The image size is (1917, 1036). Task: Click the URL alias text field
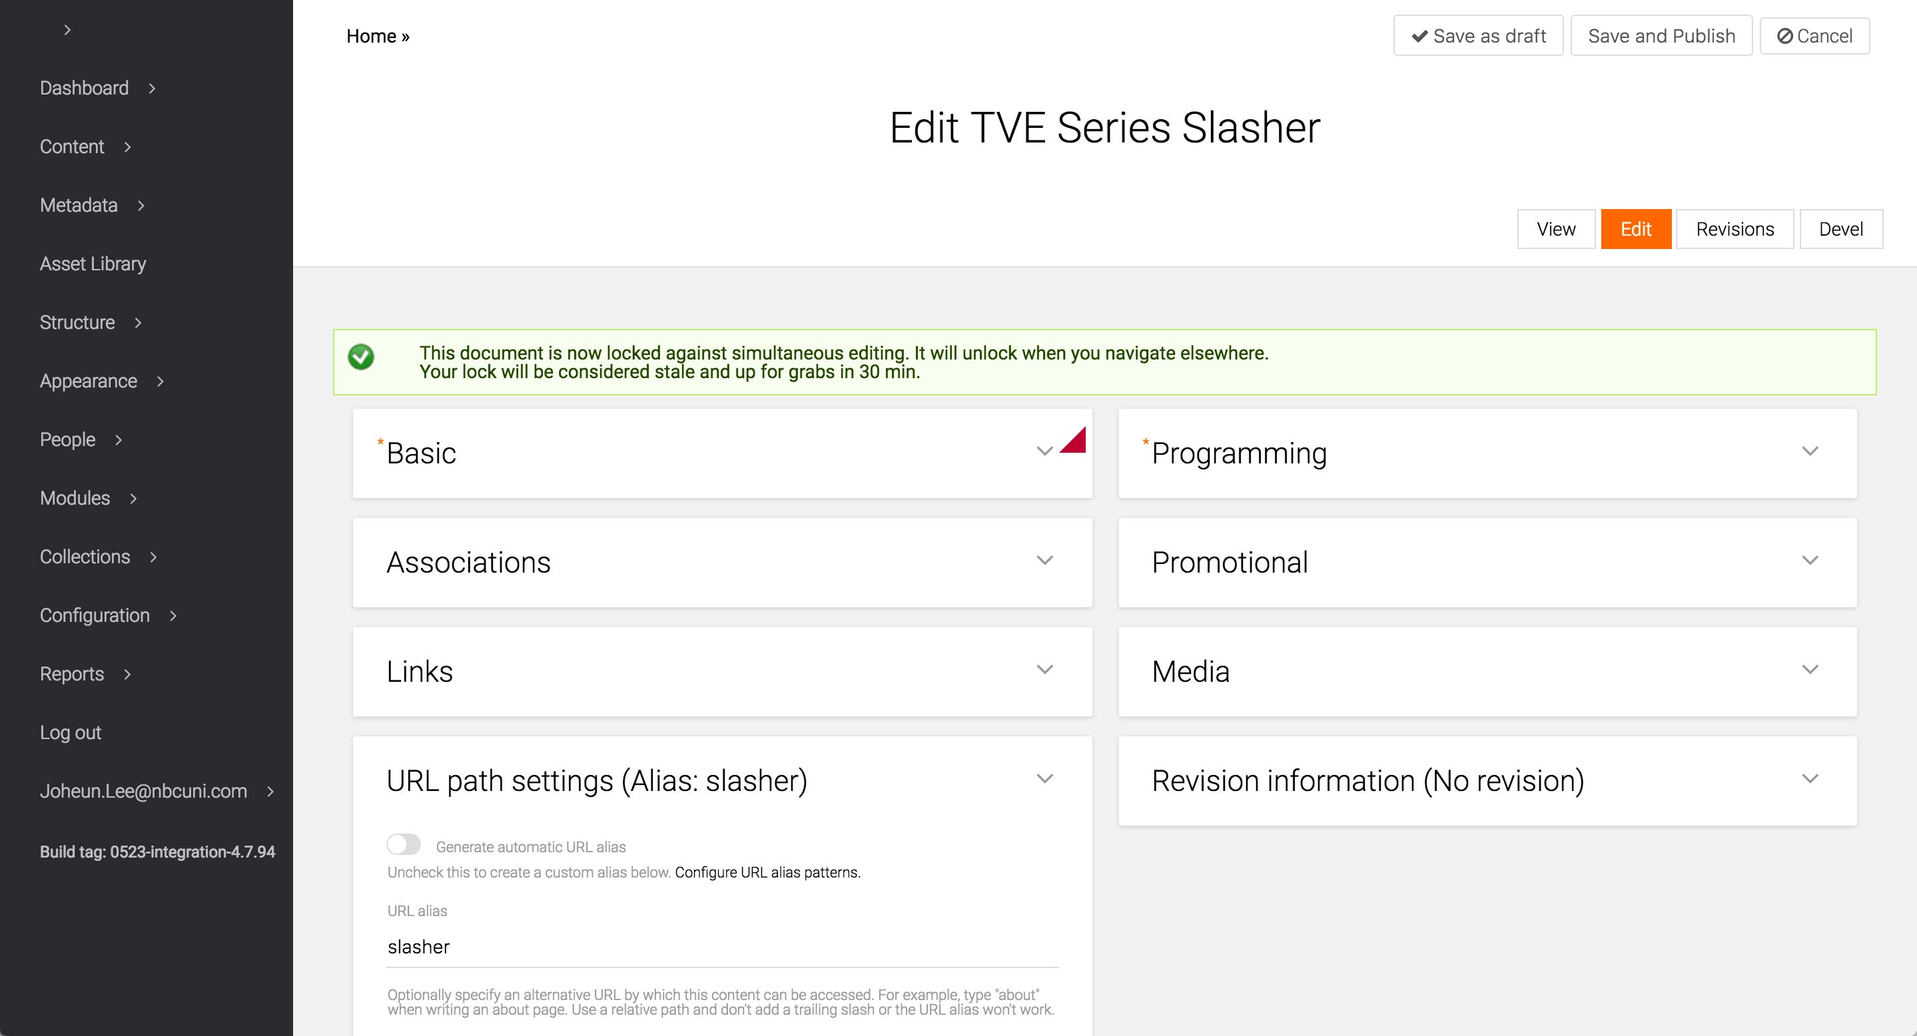[722, 947]
